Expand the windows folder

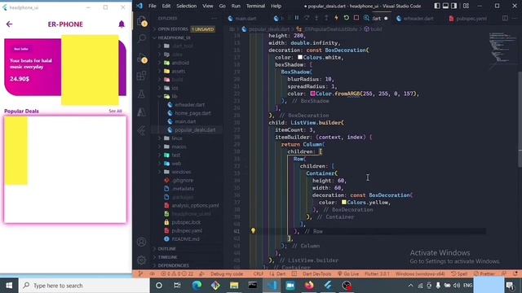point(181,172)
